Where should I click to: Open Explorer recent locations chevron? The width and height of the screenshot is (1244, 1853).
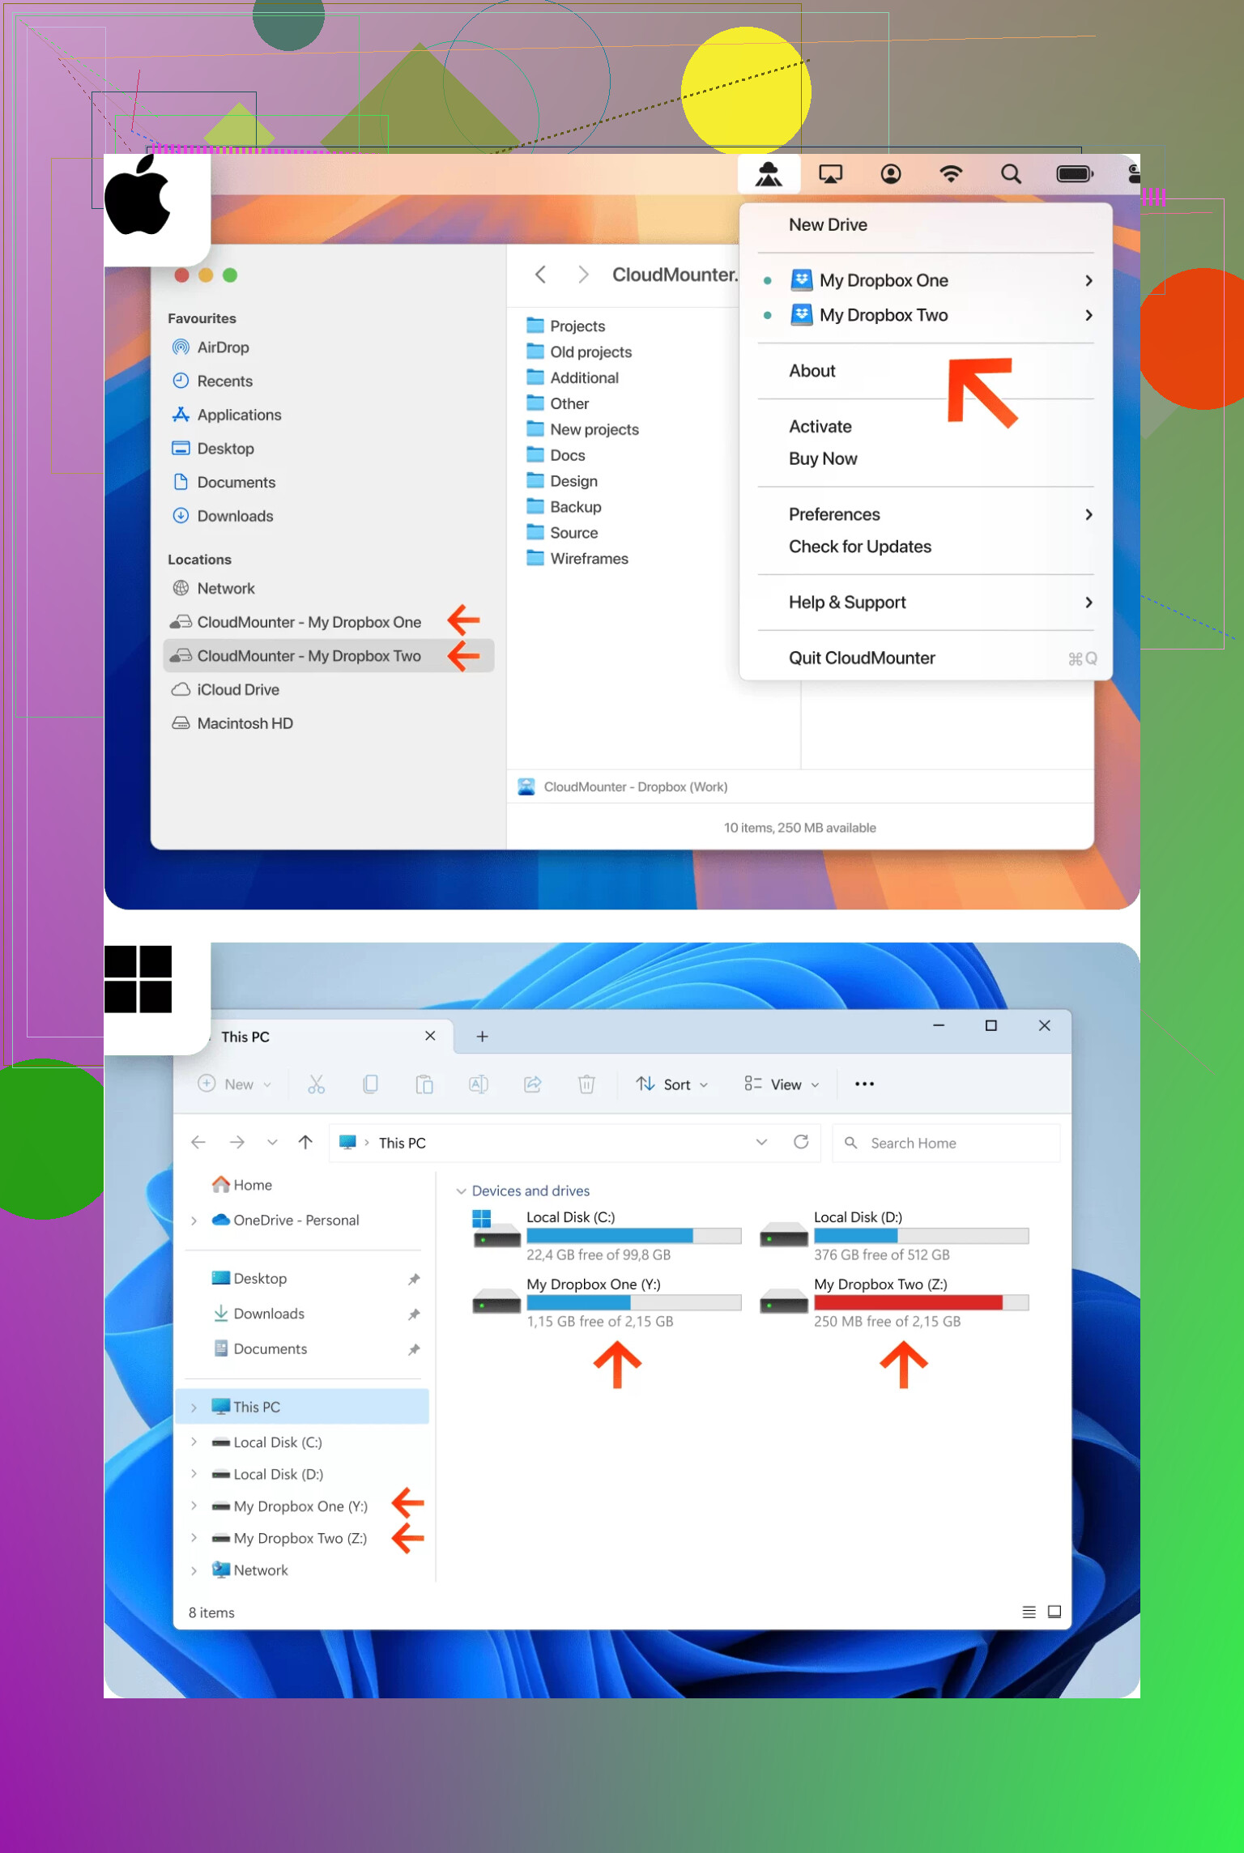(272, 1142)
